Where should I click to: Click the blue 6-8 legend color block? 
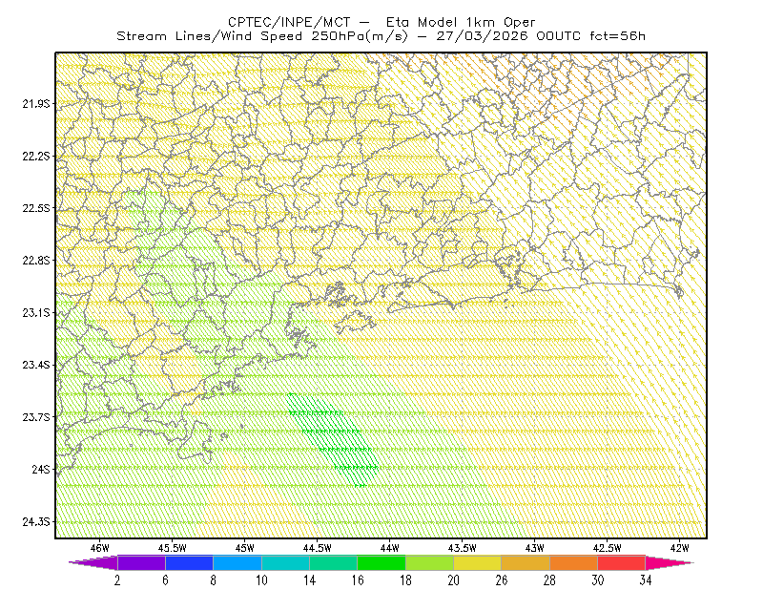coord(189,562)
